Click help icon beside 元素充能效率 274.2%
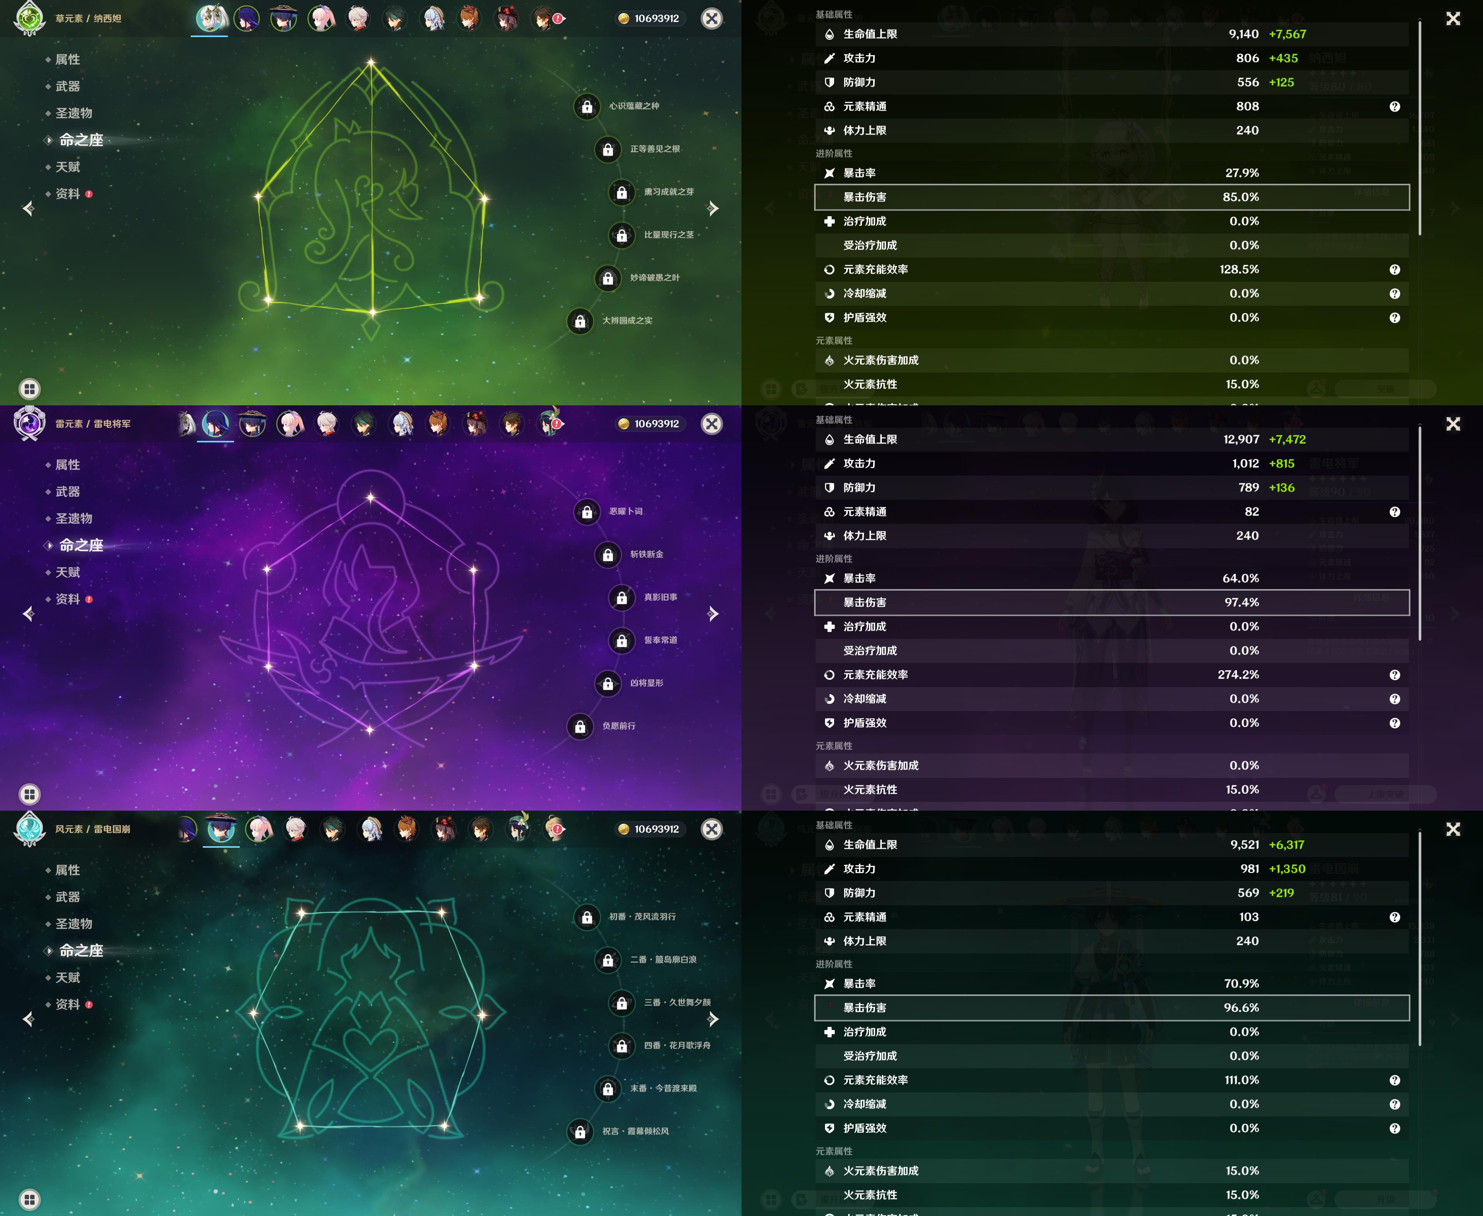The height and width of the screenshot is (1216, 1483). [x=1394, y=674]
